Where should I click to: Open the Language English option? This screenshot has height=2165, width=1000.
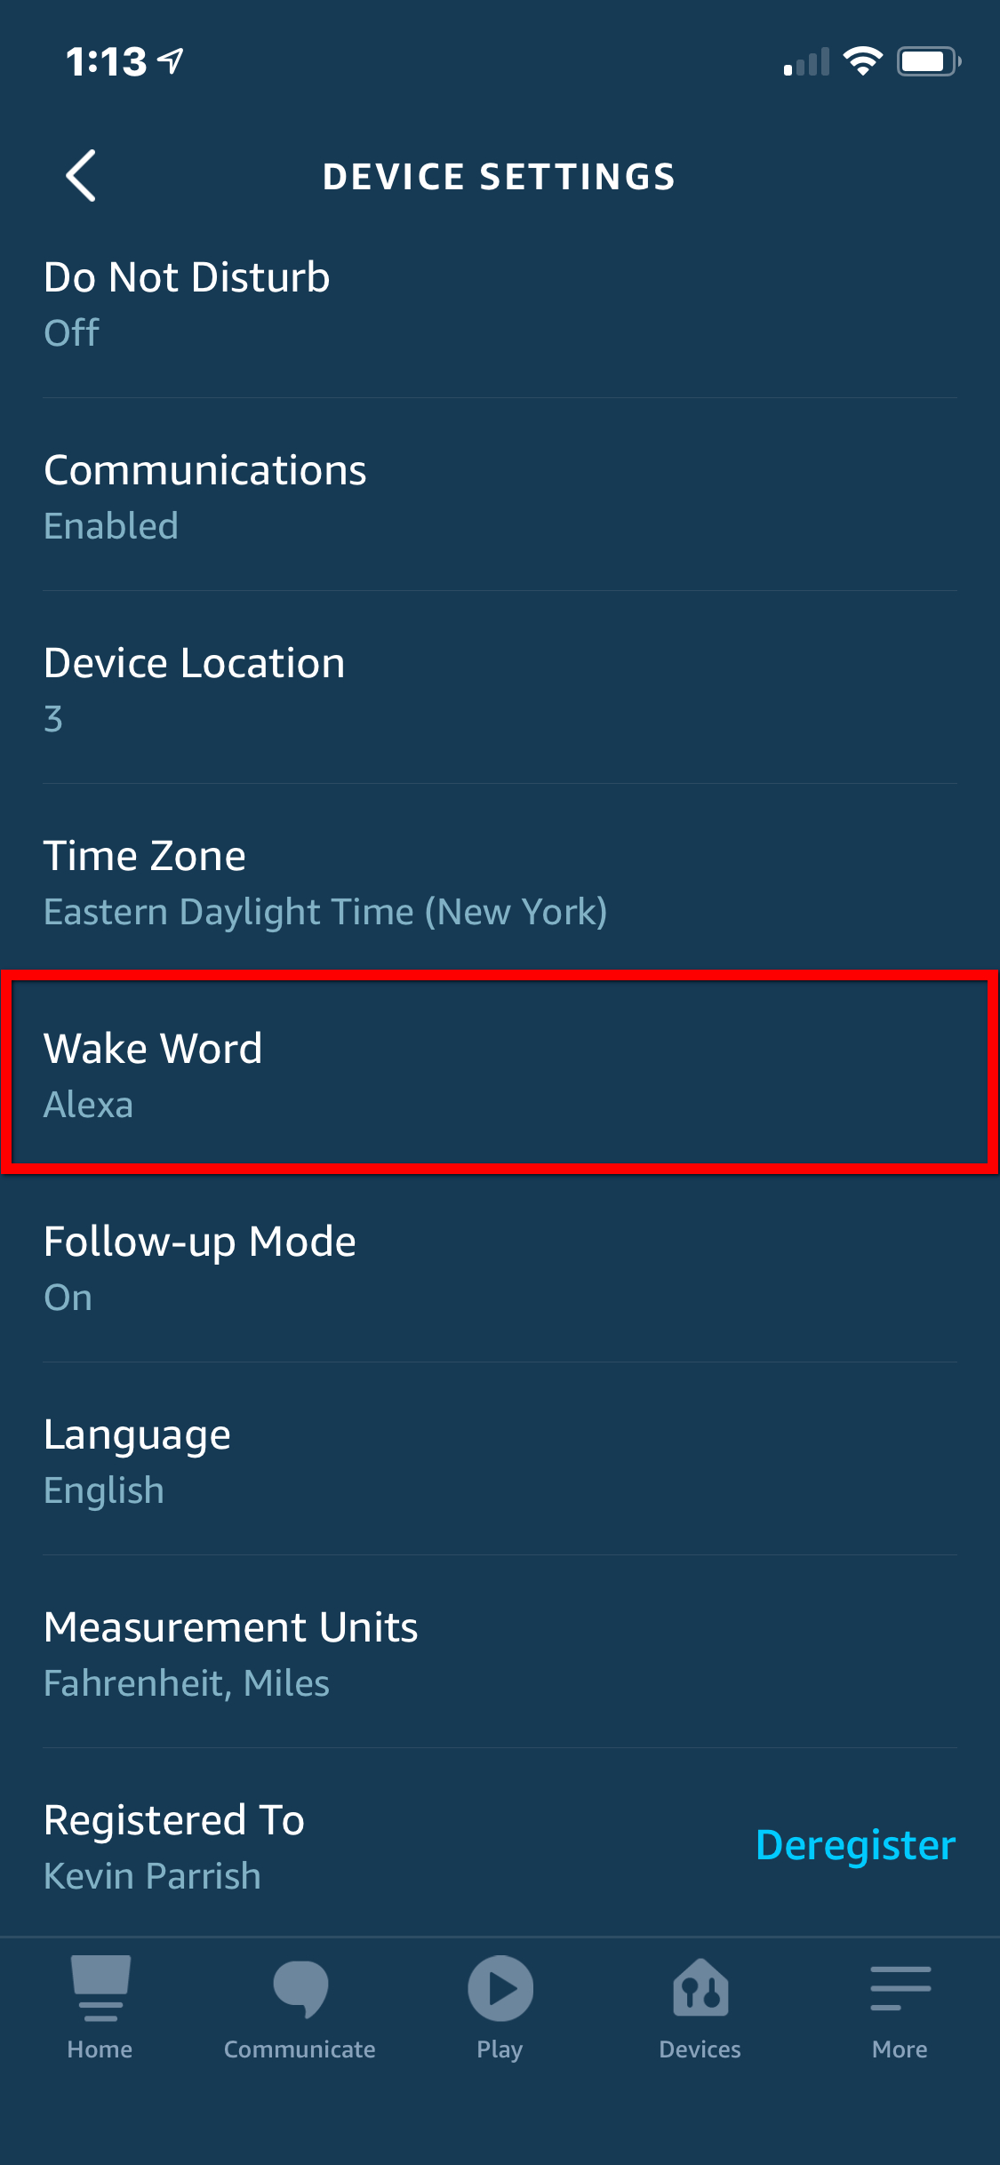tap(500, 1460)
